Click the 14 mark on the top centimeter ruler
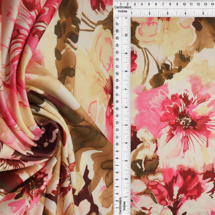215x215 pixels. (212, 4)
